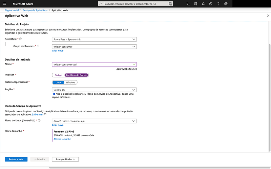The height and width of the screenshot is (169, 271).
Task: Click Revisar + criar button
Action: tap(16, 159)
